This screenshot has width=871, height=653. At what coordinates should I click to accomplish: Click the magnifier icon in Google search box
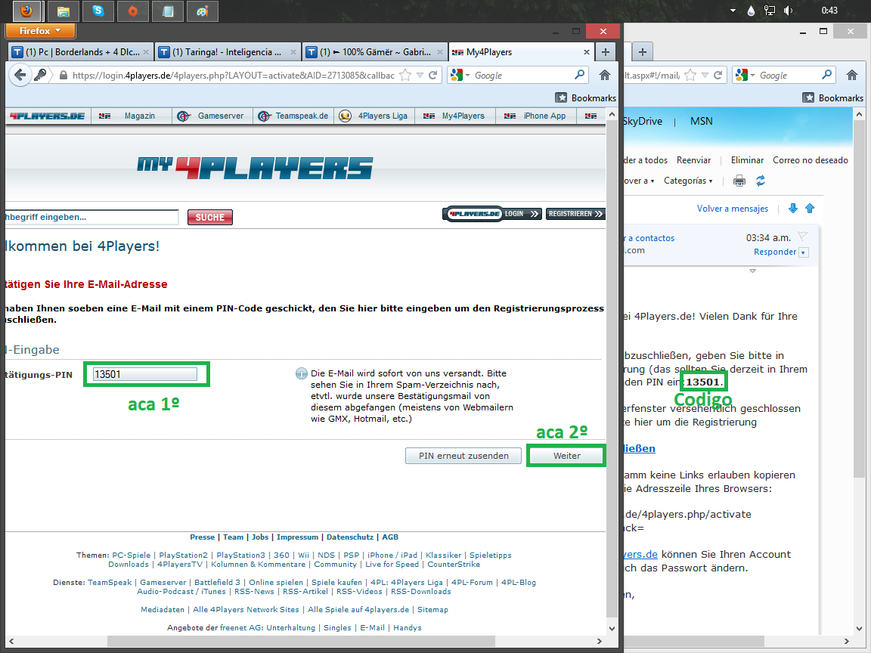pyautogui.click(x=579, y=74)
